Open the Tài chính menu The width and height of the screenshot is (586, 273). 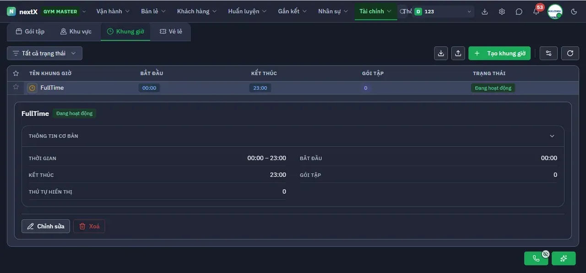pyautogui.click(x=376, y=11)
